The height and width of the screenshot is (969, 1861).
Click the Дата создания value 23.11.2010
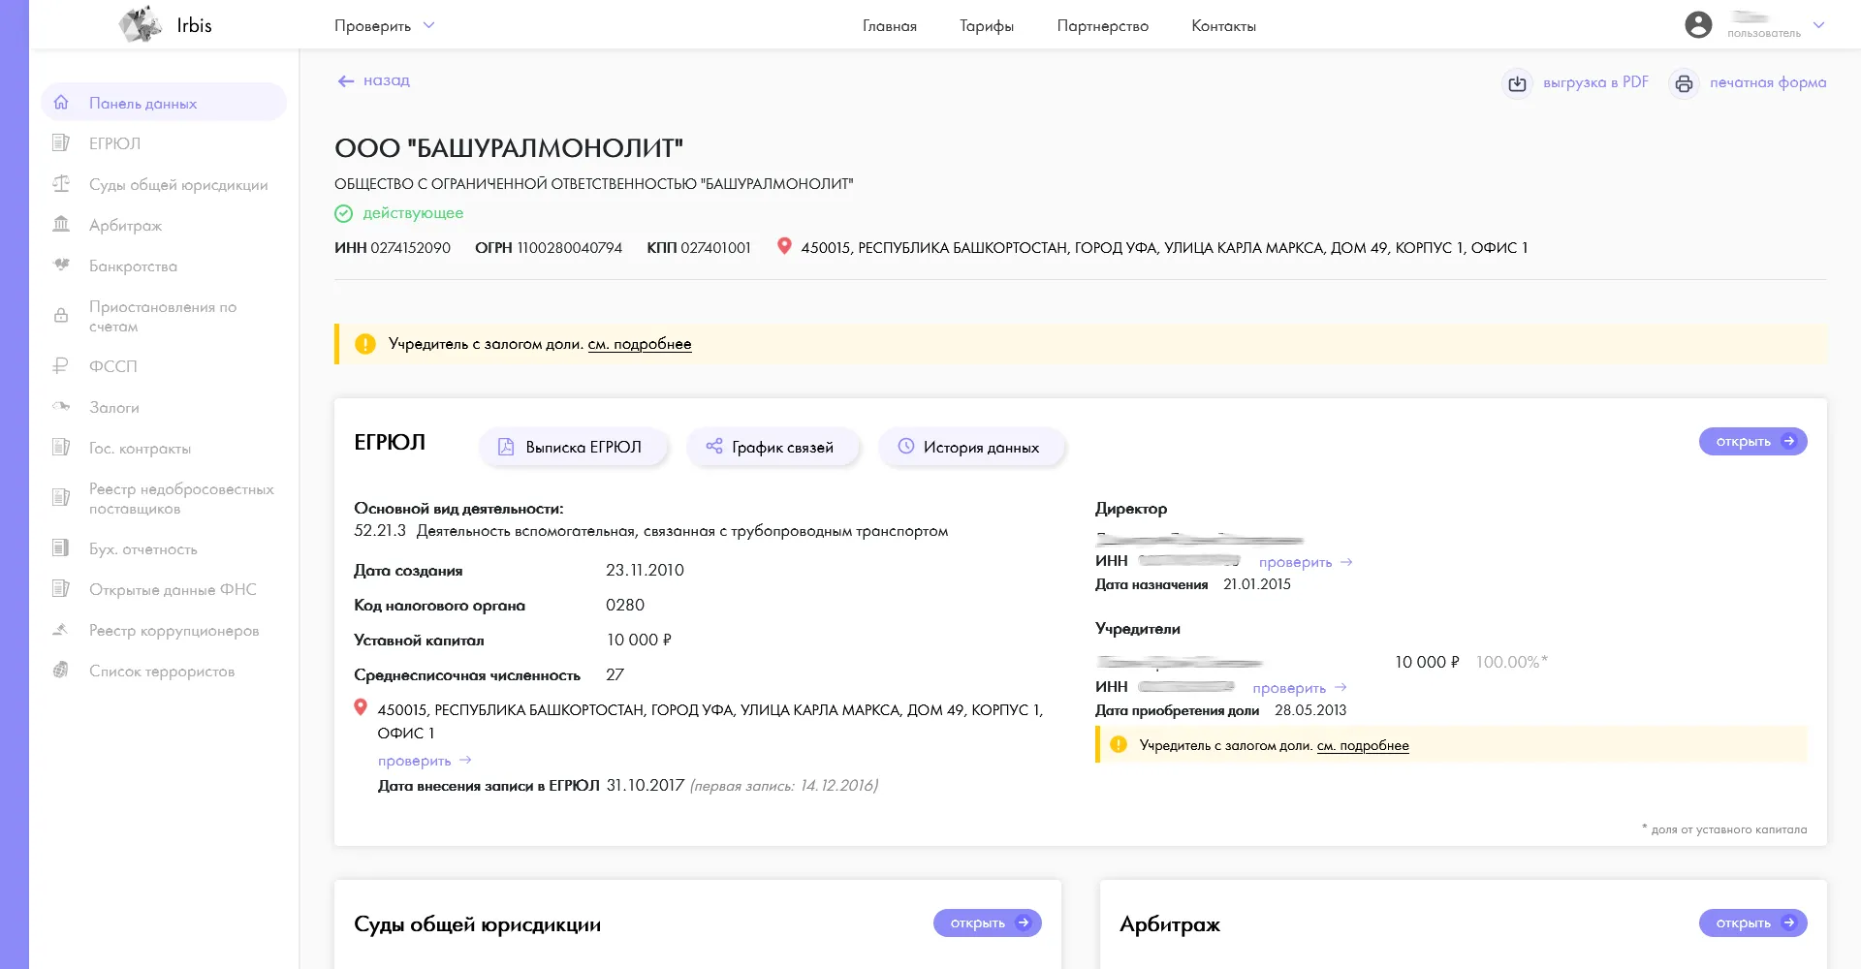645,570
